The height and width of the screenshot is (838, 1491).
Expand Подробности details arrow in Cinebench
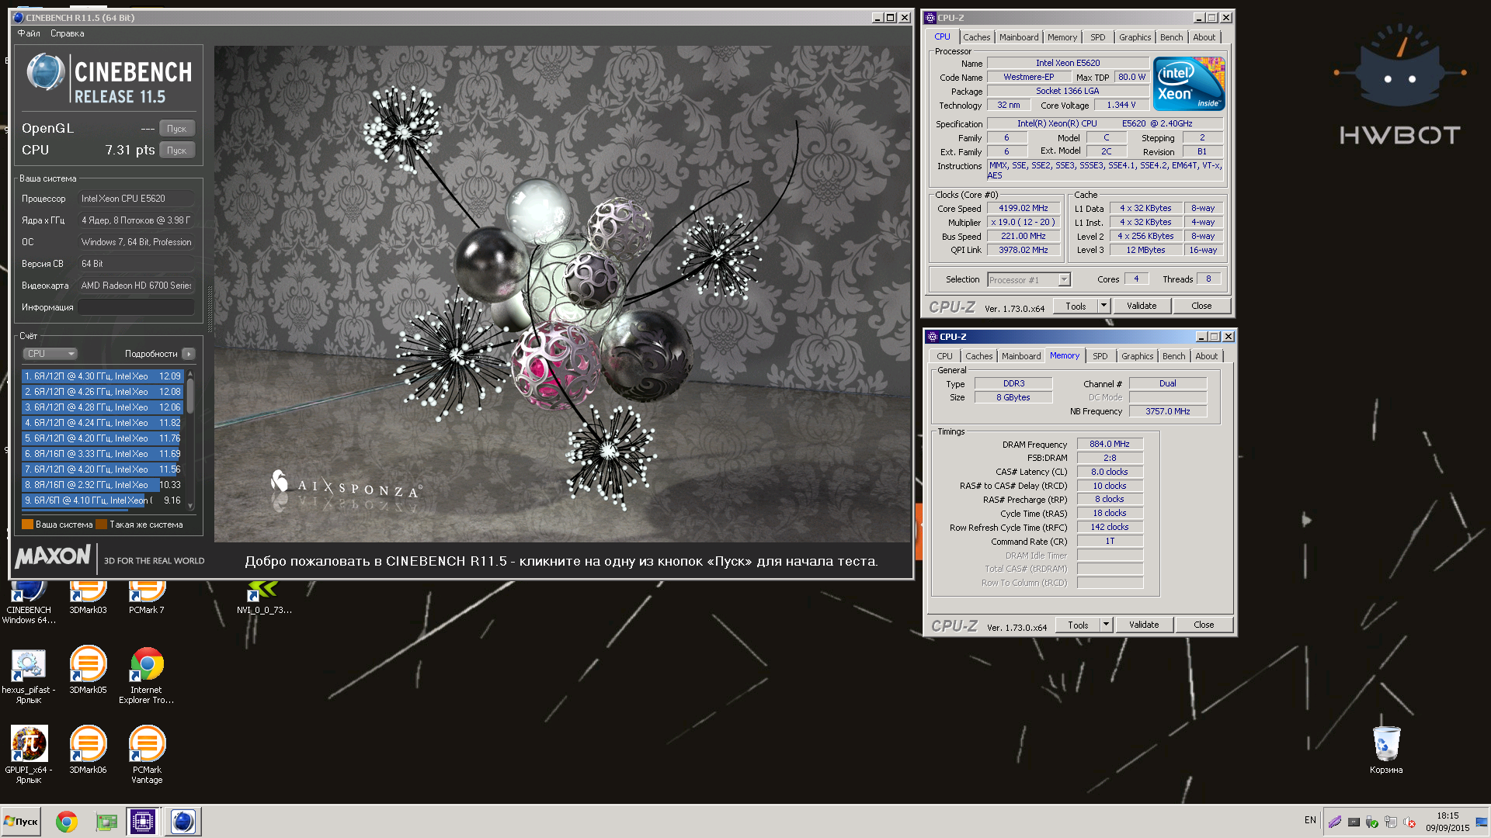click(x=188, y=354)
